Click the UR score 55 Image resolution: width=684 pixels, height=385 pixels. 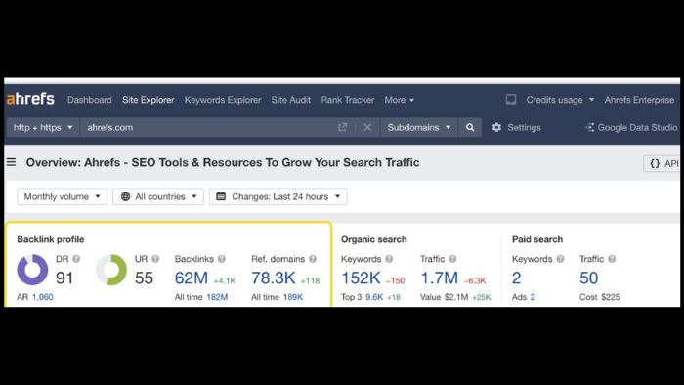pyautogui.click(x=144, y=278)
